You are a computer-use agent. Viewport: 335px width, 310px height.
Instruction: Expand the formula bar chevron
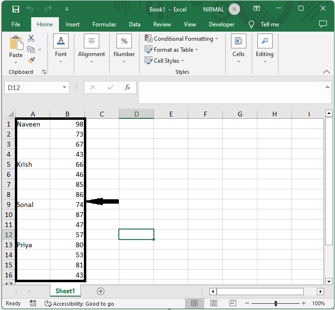pyautogui.click(x=327, y=87)
